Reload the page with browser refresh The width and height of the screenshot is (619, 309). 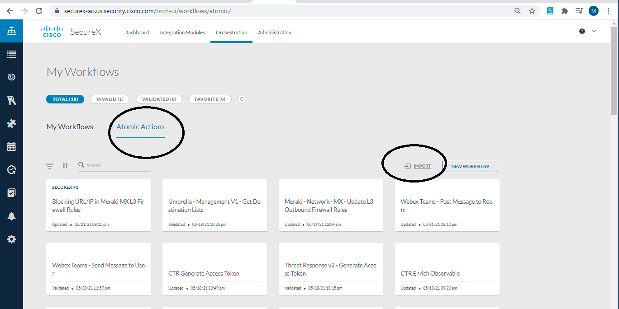(39, 11)
